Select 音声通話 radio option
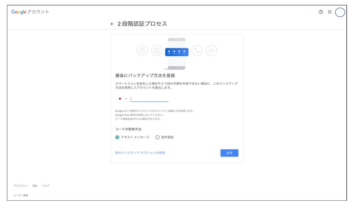Viewport: 357px width, 204px height. [x=158, y=137]
